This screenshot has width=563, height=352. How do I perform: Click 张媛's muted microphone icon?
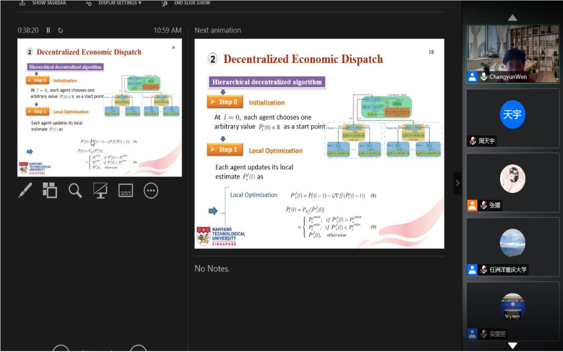[x=484, y=206]
